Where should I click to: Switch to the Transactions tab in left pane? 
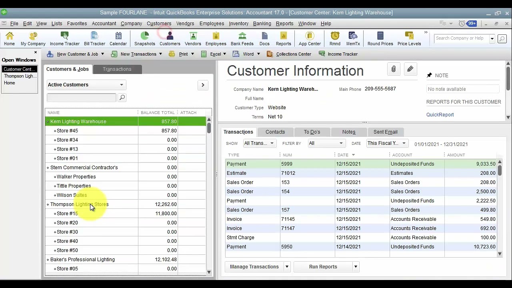click(117, 69)
